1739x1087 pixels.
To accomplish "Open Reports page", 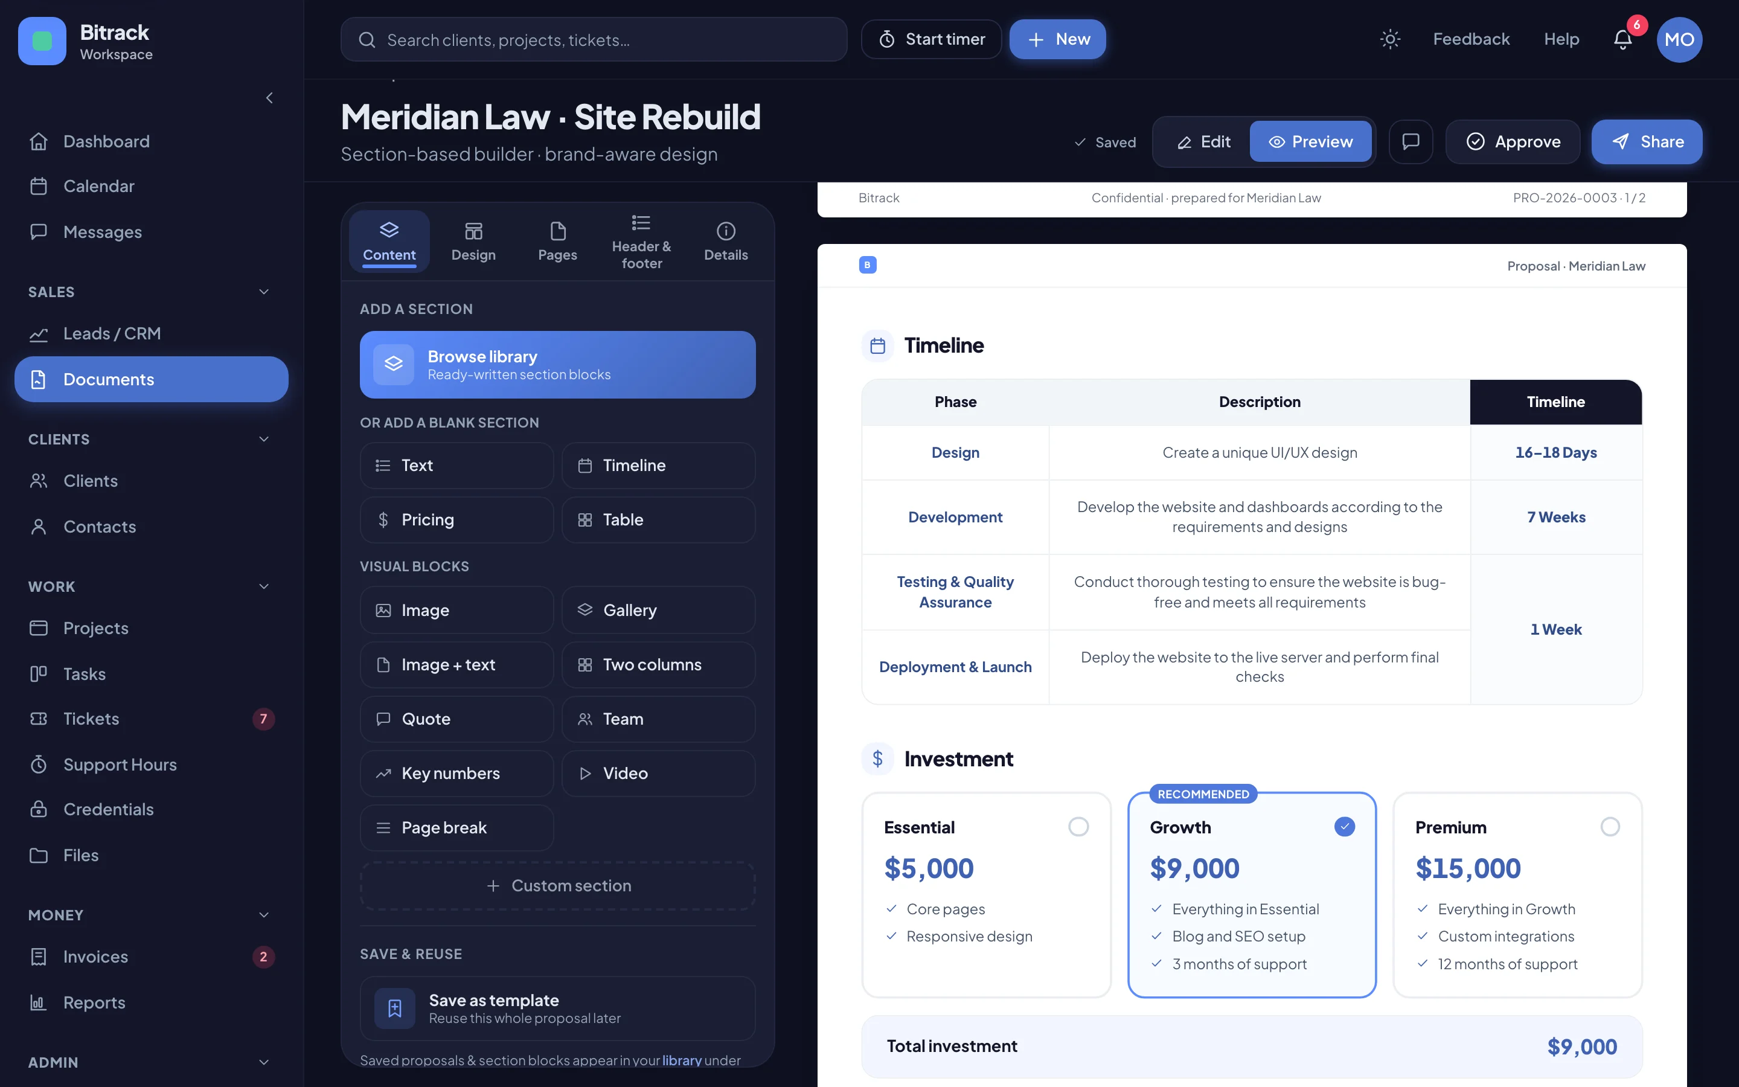I will [151, 1002].
